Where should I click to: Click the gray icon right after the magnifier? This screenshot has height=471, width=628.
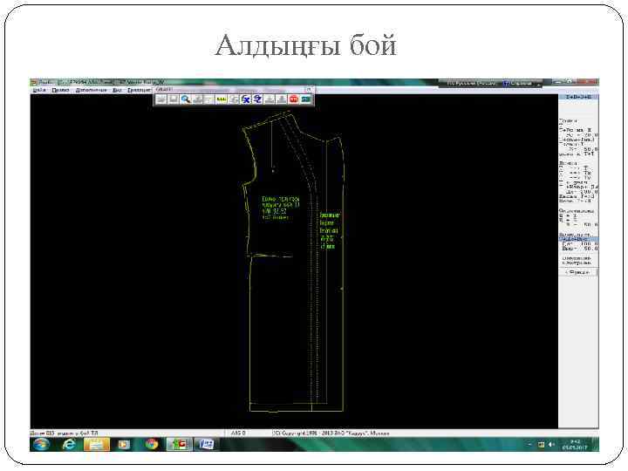[197, 99]
